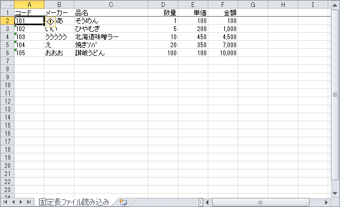Select the 讃岐うどん product cell
Viewport: 340px width, 207px height.
tap(111, 53)
